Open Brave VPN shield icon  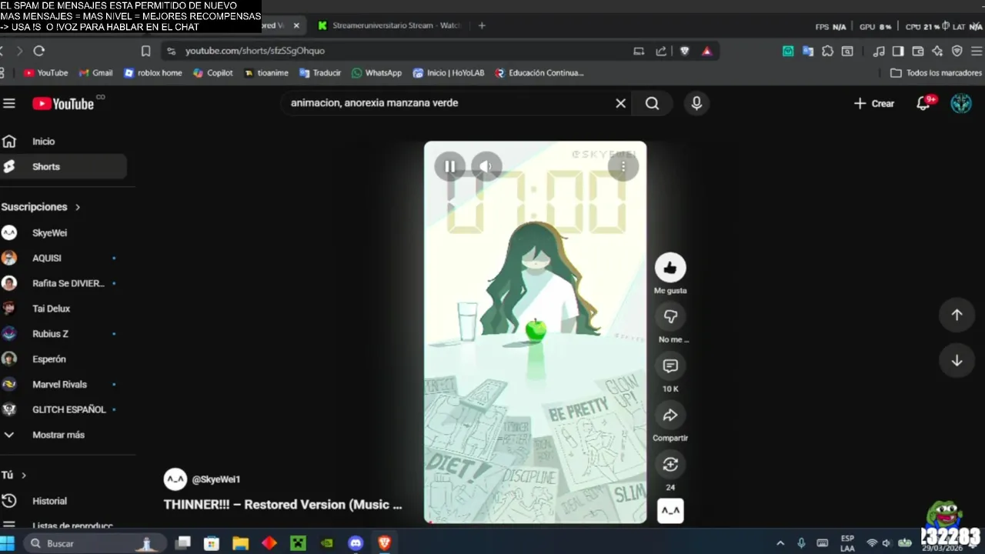pyautogui.click(x=957, y=51)
